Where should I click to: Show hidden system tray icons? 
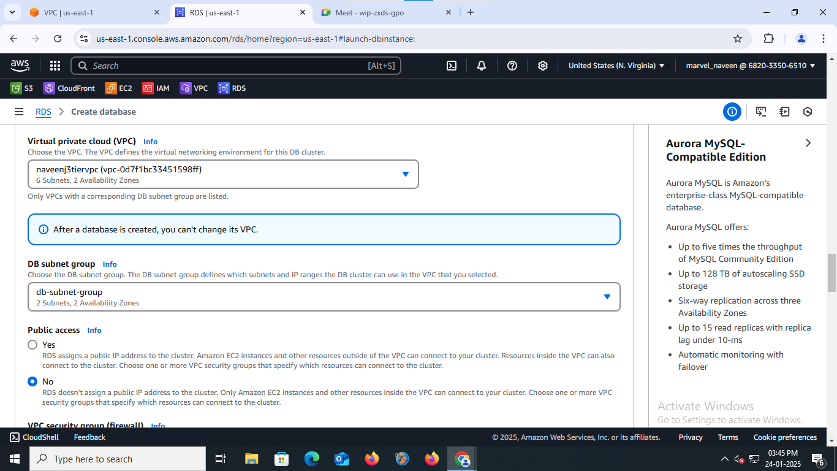[x=725, y=459]
